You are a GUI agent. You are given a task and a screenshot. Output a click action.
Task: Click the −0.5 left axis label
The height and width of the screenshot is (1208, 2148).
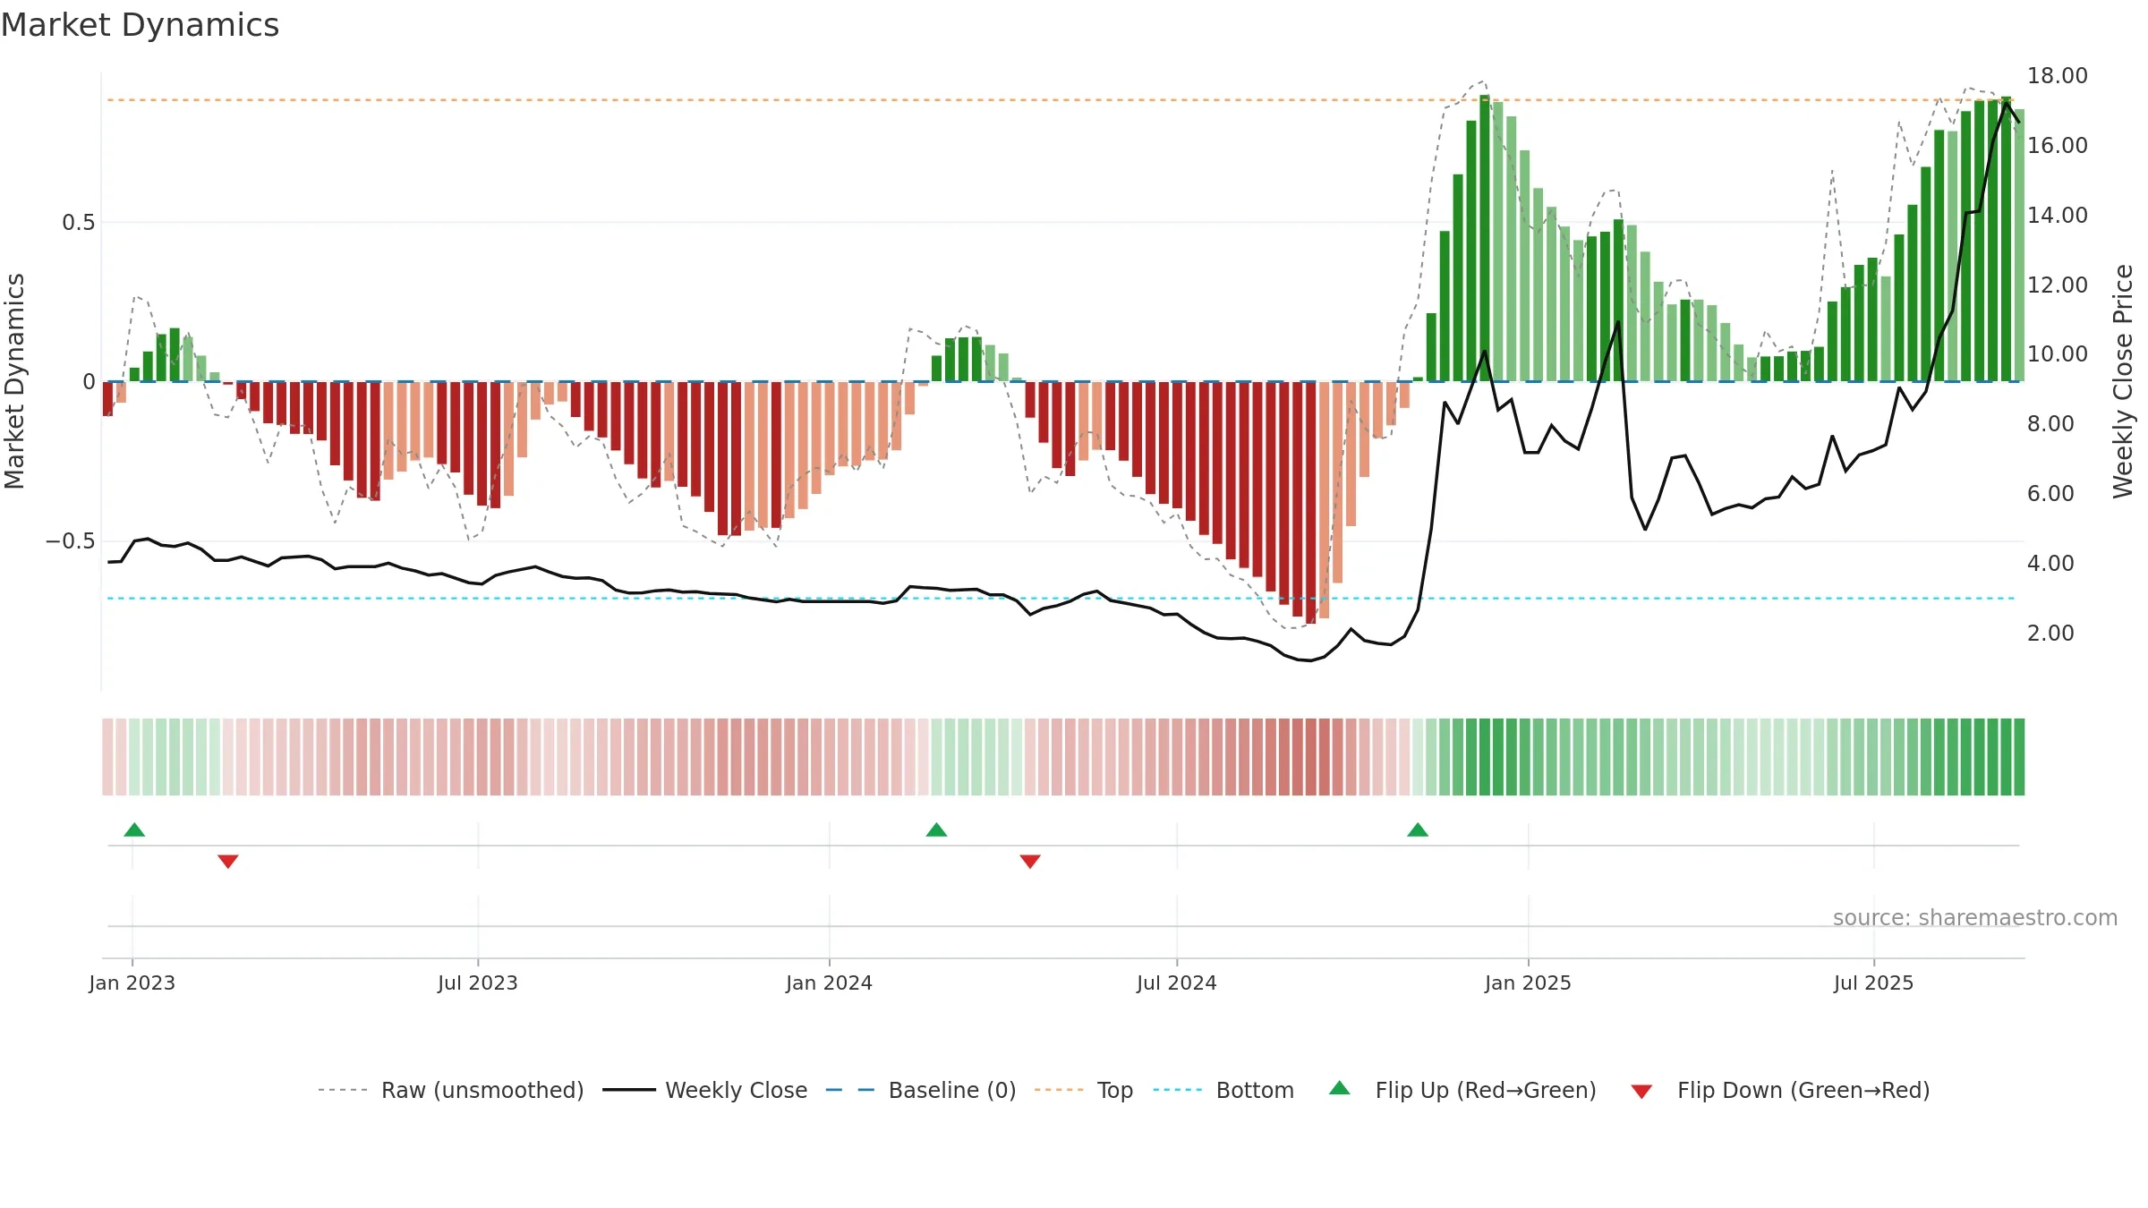pyautogui.click(x=70, y=540)
